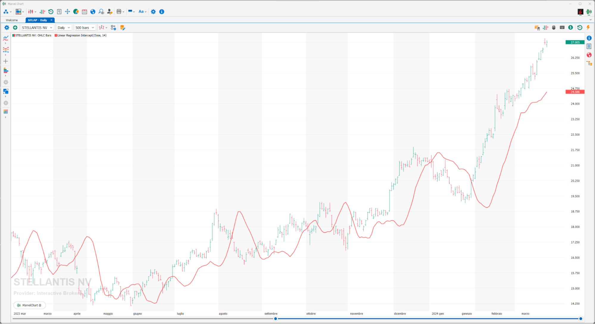Image resolution: width=595 pixels, height=324 pixels.
Task: Click the red panel icon at top right
Action: (580, 12)
